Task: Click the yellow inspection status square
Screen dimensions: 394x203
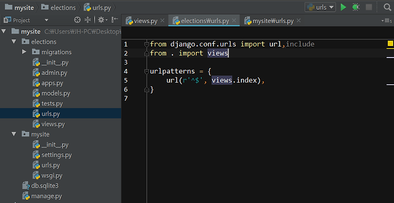Action: pos(390,43)
